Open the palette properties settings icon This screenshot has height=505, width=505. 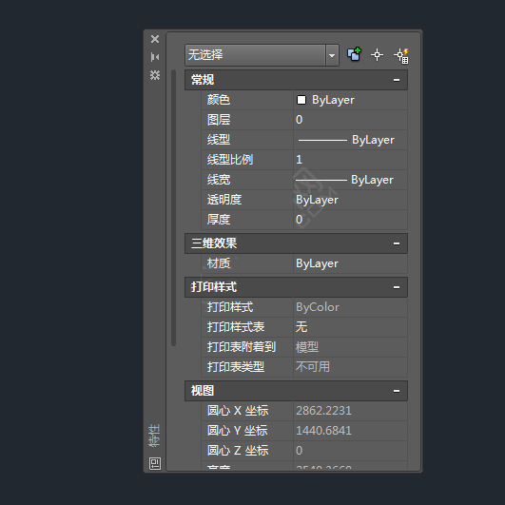click(155, 75)
